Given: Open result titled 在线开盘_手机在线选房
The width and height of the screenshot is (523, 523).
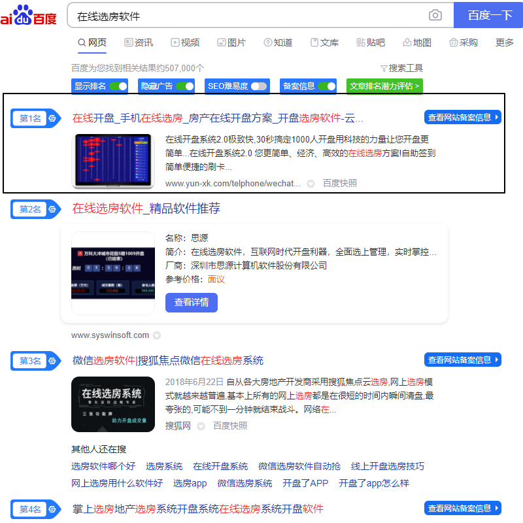Looking at the screenshot, I should pyautogui.click(x=218, y=118).
